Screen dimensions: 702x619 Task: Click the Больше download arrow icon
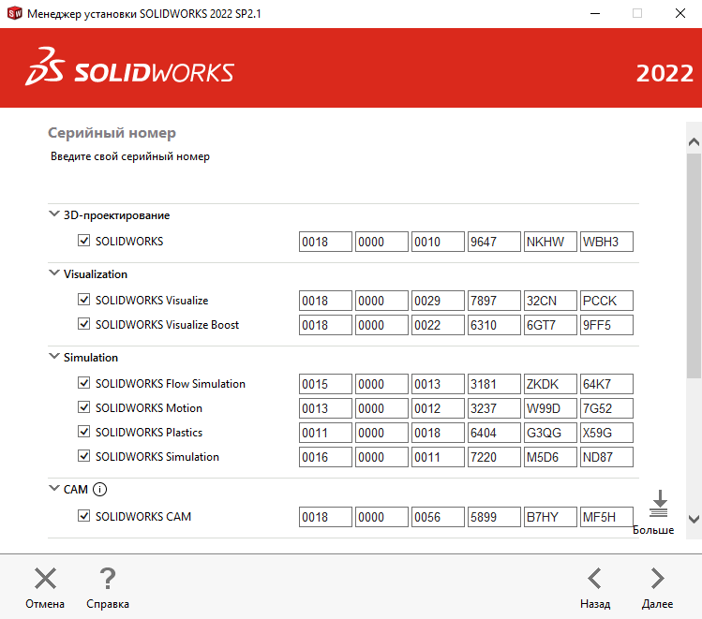(x=659, y=504)
